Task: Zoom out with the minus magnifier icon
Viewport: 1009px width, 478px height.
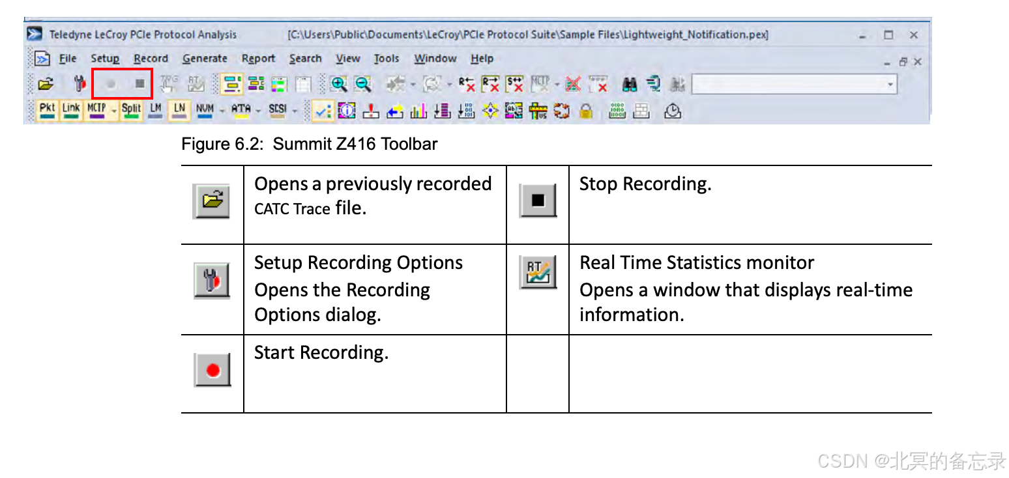Action: pyautogui.click(x=362, y=84)
